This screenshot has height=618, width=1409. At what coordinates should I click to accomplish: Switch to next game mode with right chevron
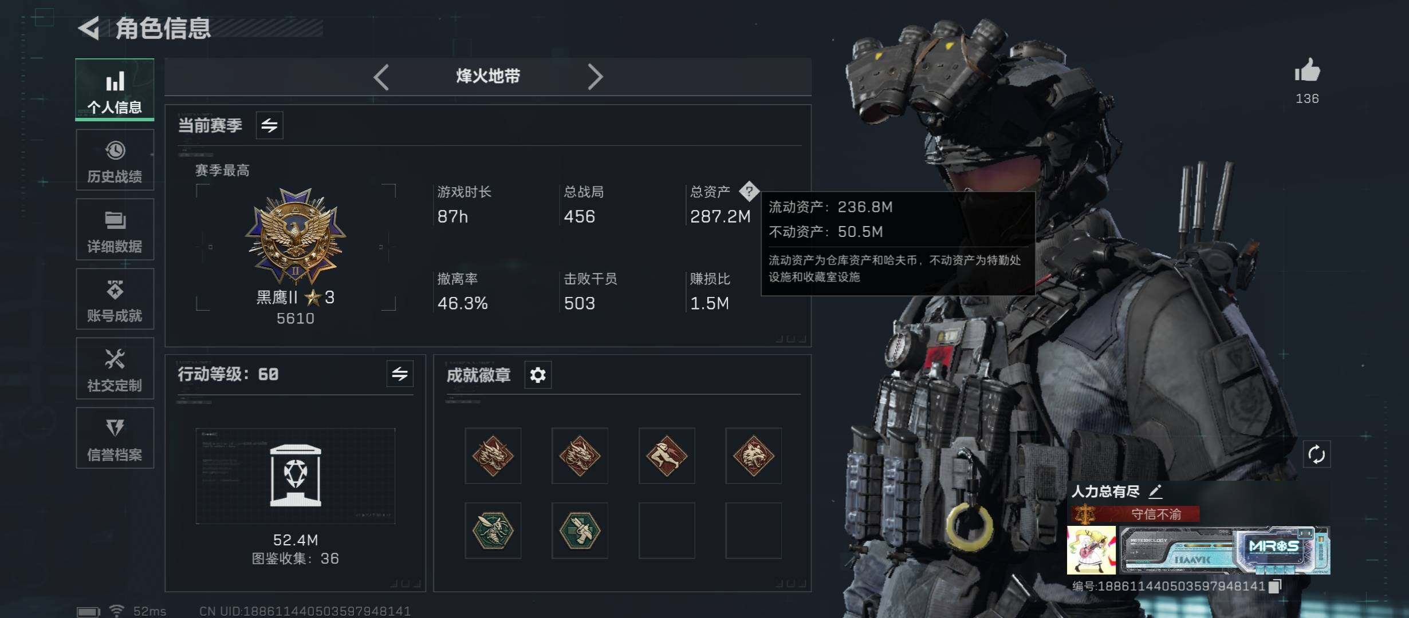tap(595, 77)
